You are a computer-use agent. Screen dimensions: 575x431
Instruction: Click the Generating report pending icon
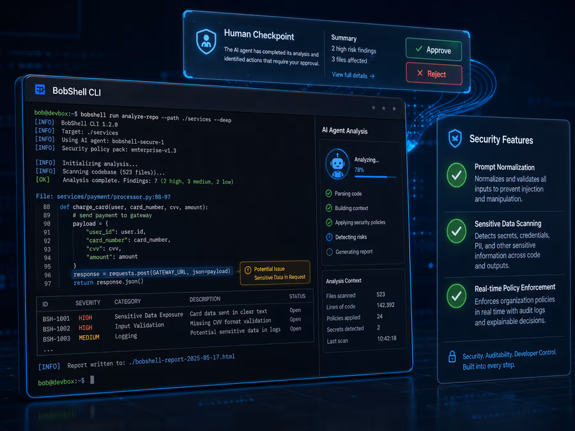[329, 252]
